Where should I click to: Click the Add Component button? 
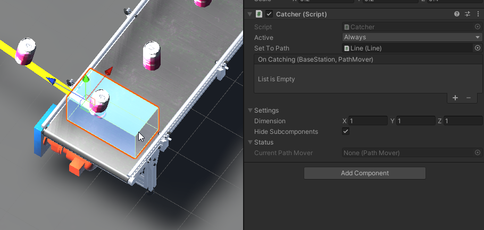click(364, 173)
